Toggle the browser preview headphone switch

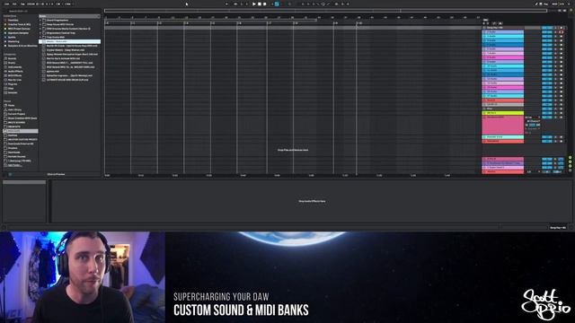tap(10, 174)
